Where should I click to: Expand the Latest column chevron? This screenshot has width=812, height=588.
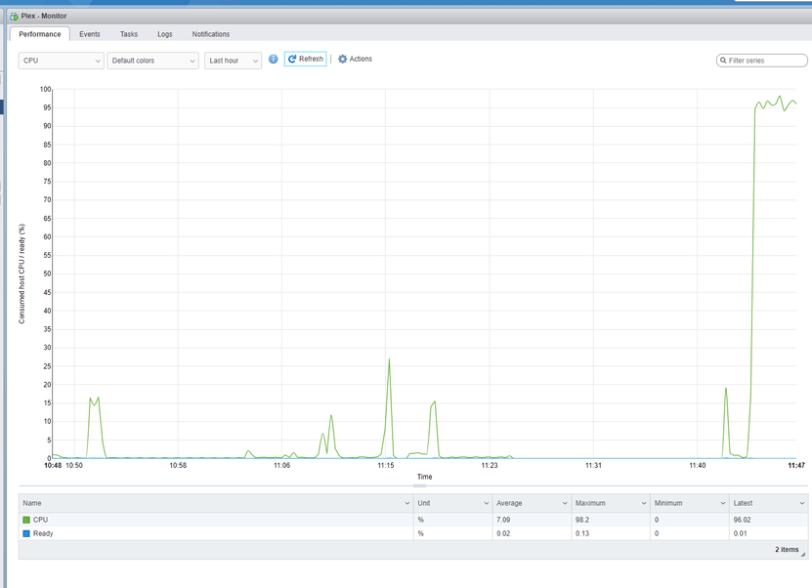[801, 503]
